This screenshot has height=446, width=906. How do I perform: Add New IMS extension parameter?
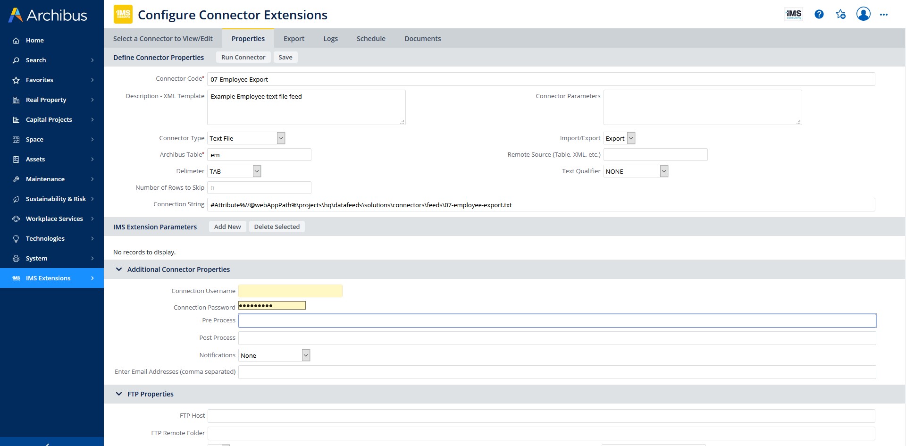tap(227, 227)
